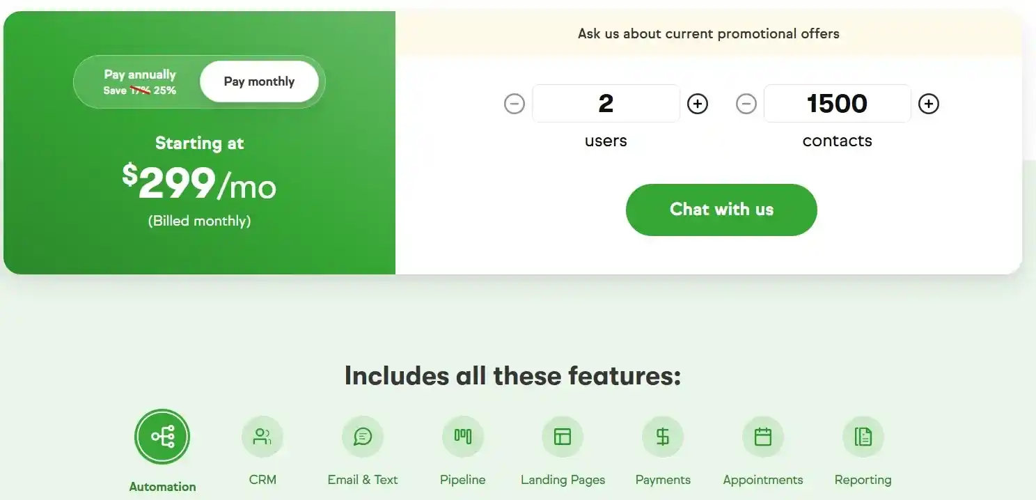The height and width of the screenshot is (500, 1036).
Task: Click the Reporting document icon
Action: click(x=863, y=437)
